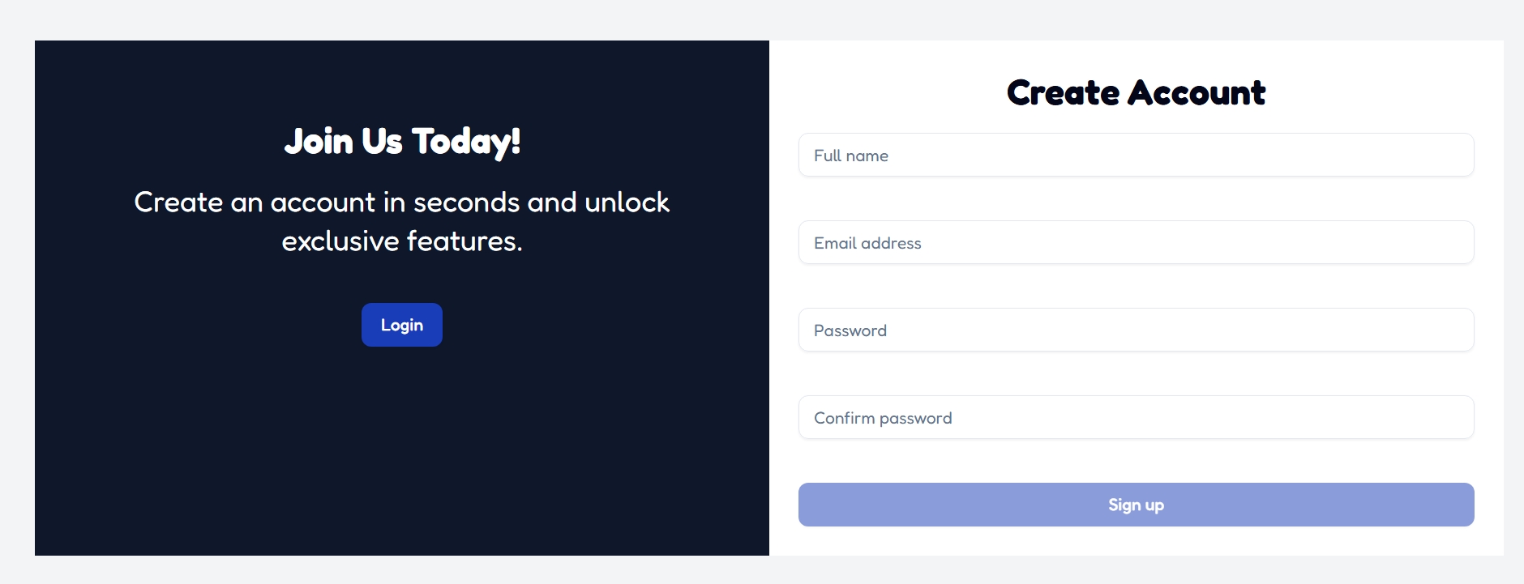This screenshot has width=1524, height=584.
Task: Click into the Confirm password field
Action: coord(1136,417)
